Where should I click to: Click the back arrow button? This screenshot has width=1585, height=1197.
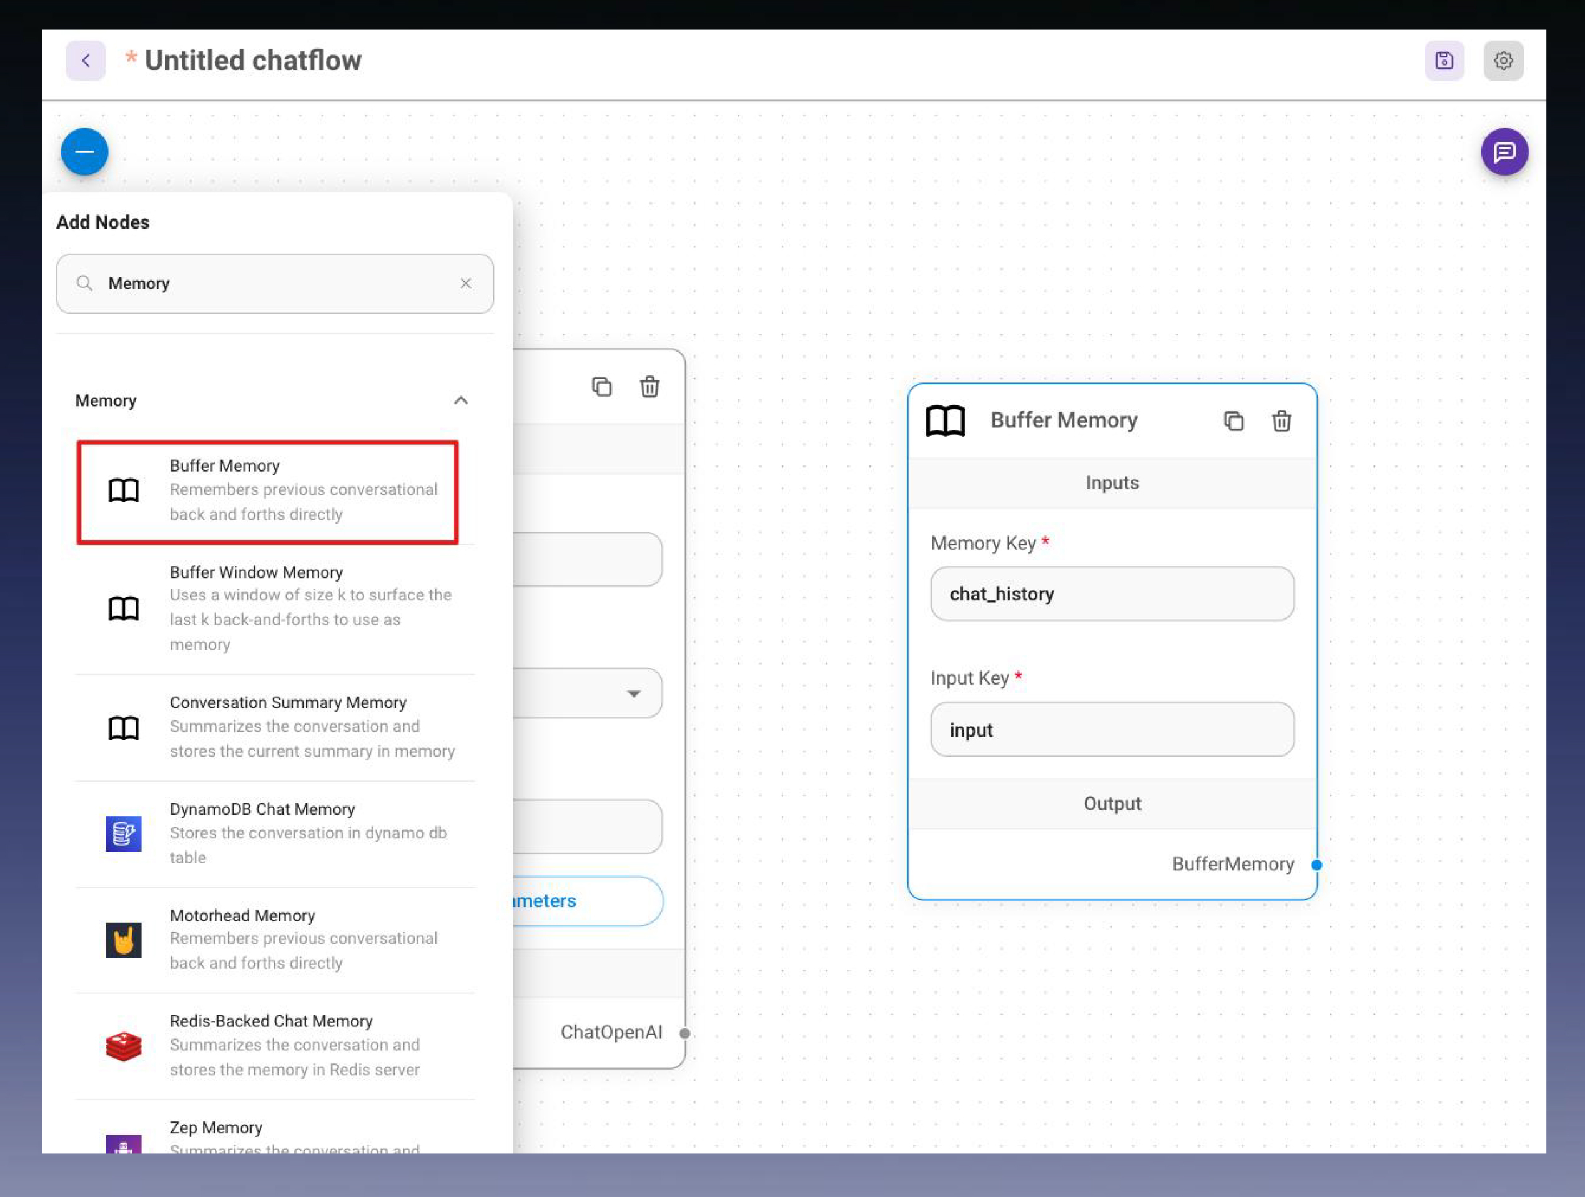(x=86, y=60)
